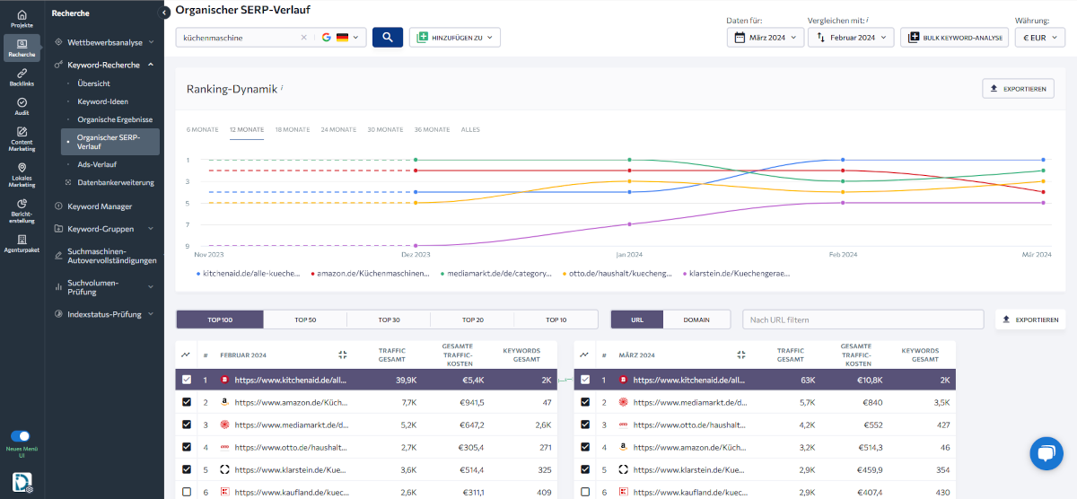Toggle the Neues Menü UI switch
This screenshot has height=499, width=1077.
tap(20, 436)
